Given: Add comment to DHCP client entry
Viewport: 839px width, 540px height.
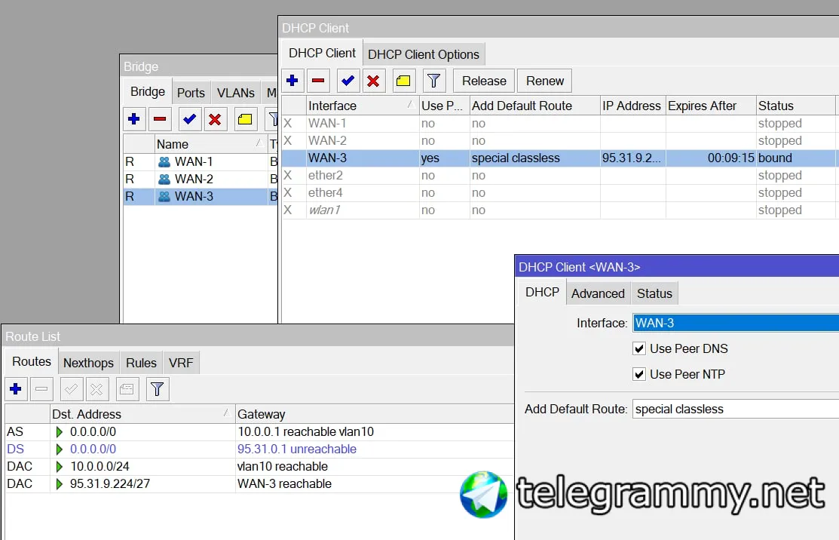Looking at the screenshot, I should (403, 81).
